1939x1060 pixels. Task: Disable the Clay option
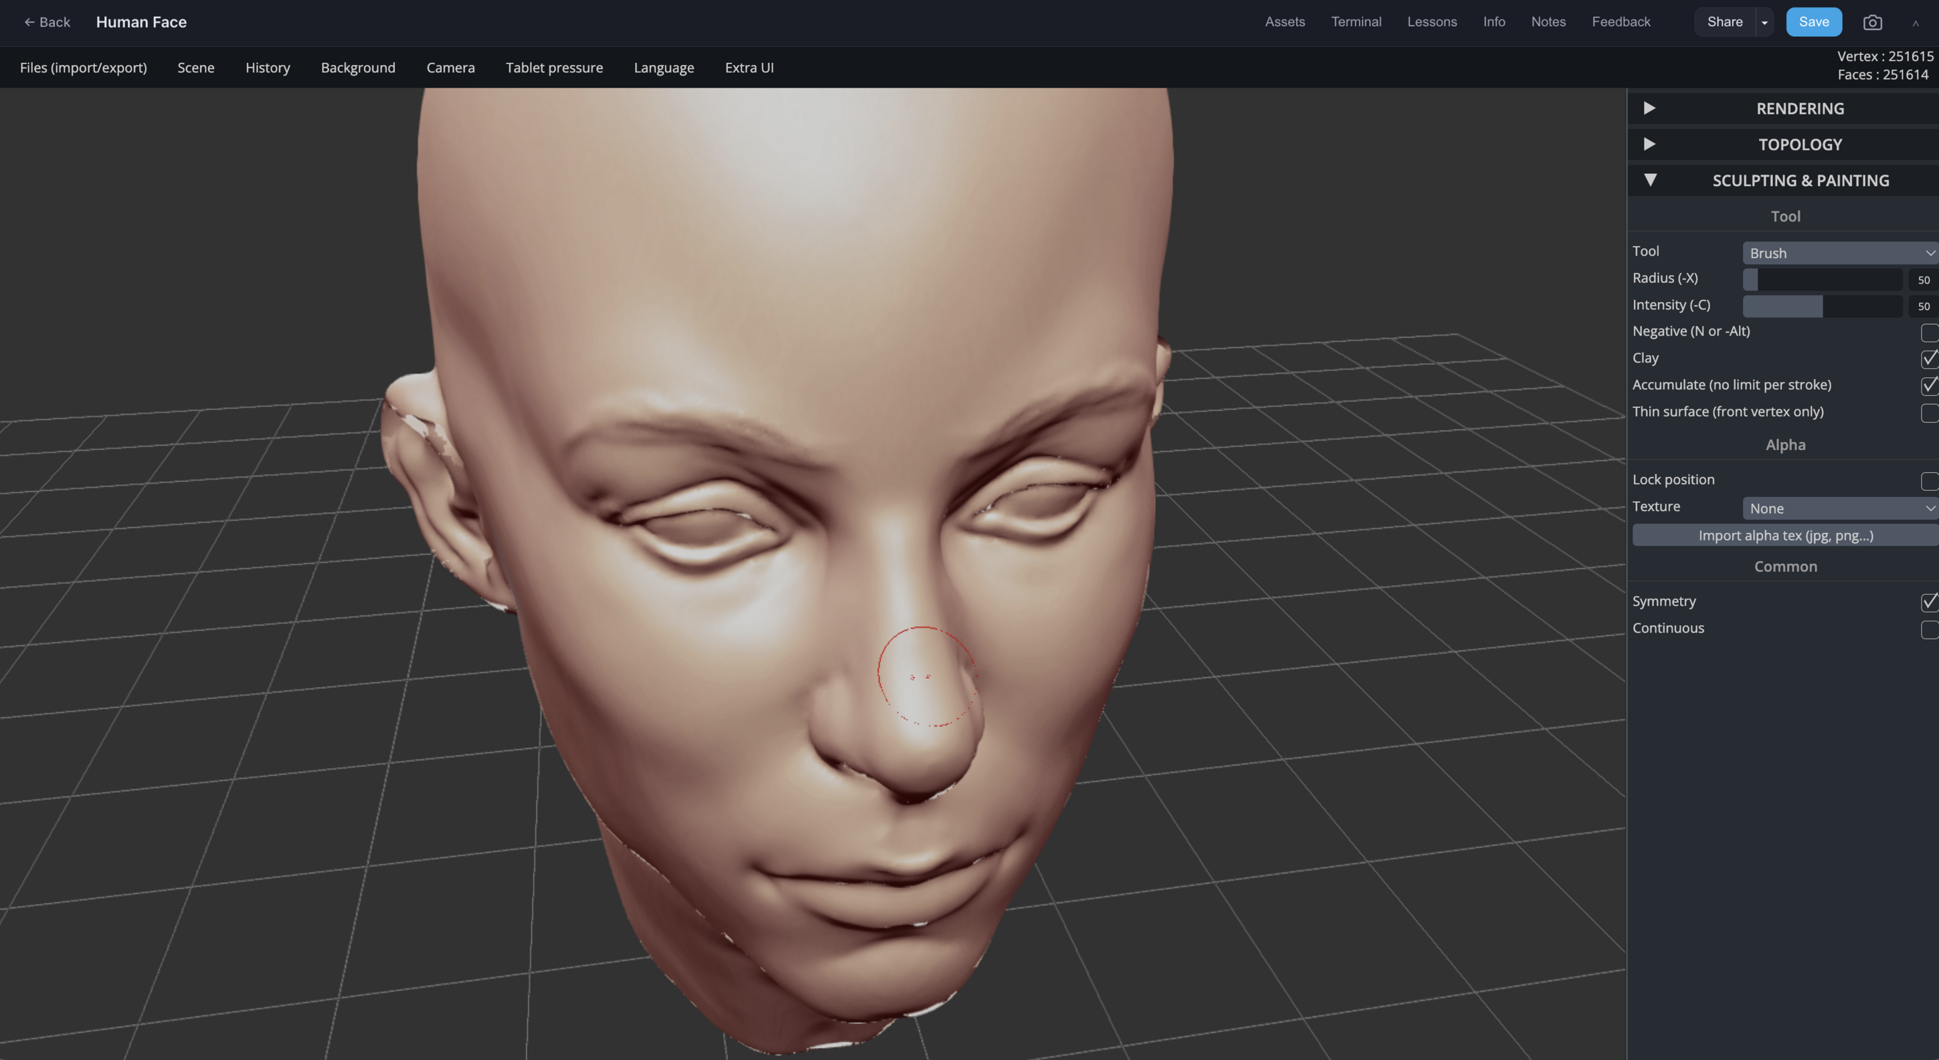pos(1928,360)
